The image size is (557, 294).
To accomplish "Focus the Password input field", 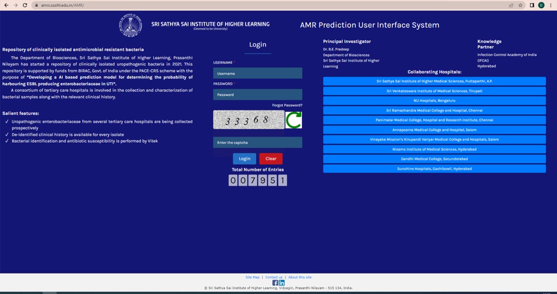I will coord(258,95).
